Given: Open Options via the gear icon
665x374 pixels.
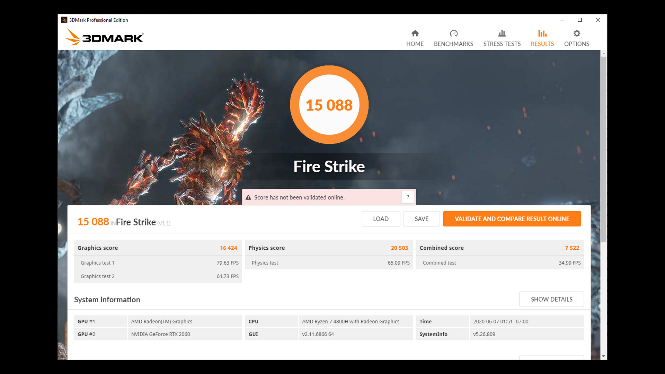Looking at the screenshot, I should tap(576, 33).
